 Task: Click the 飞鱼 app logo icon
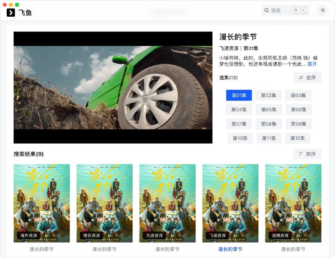[10, 13]
